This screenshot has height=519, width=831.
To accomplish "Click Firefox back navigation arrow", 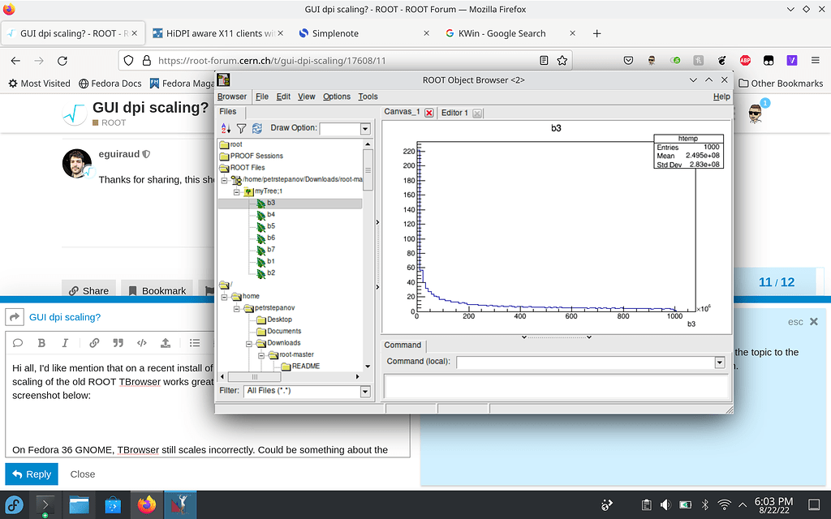I will click(x=15, y=60).
